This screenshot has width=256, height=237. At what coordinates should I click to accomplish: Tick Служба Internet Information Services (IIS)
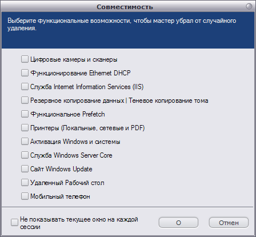point(25,87)
